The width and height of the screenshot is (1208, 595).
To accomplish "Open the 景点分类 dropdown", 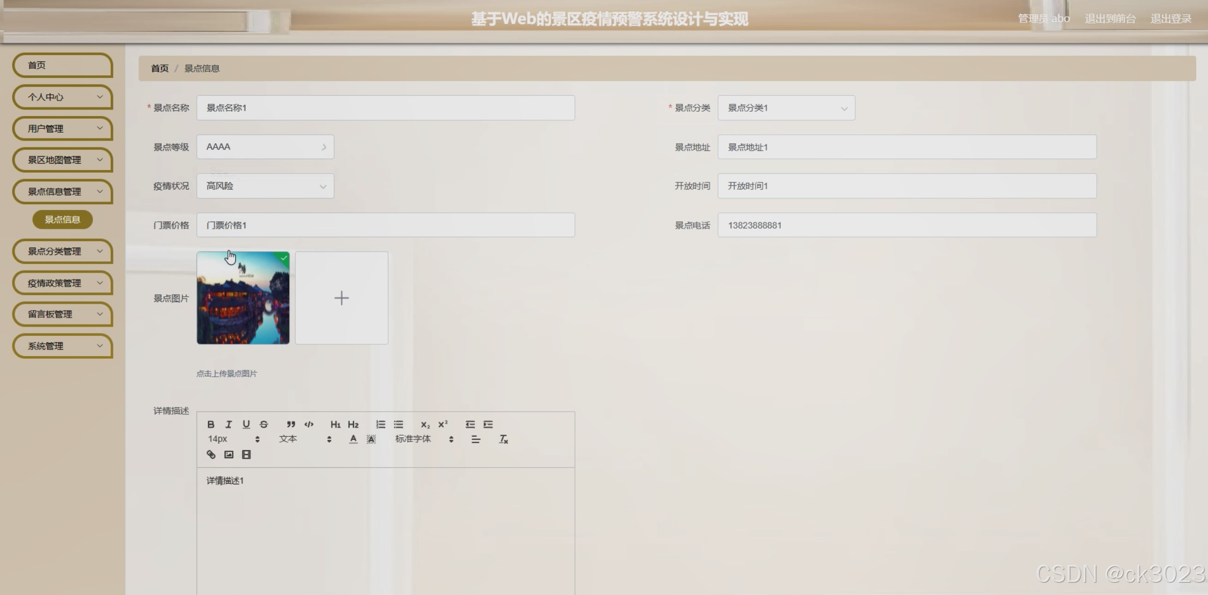I will [x=786, y=108].
